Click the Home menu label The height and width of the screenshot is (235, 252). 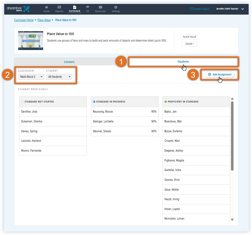[47, 11]
